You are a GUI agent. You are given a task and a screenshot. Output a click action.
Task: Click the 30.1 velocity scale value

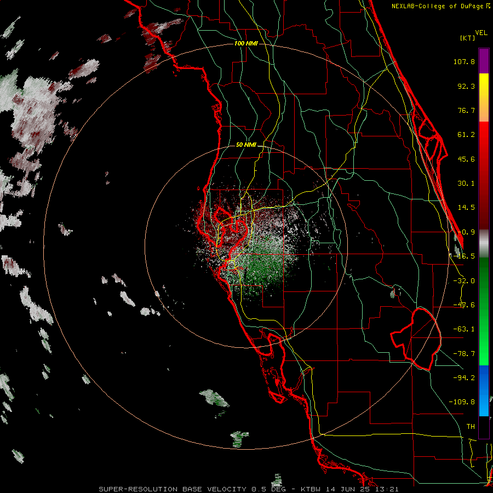click(466, 184)
